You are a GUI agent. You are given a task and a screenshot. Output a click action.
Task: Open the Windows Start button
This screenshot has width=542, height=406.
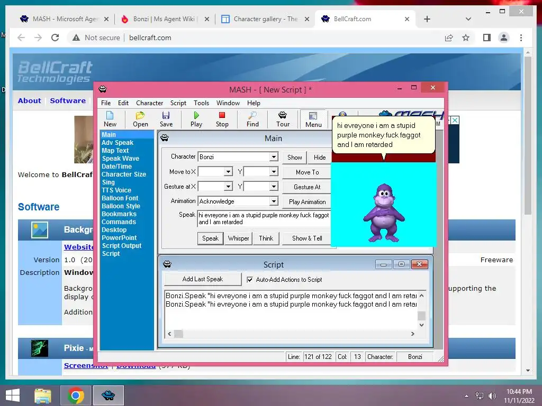coord(13,395)
